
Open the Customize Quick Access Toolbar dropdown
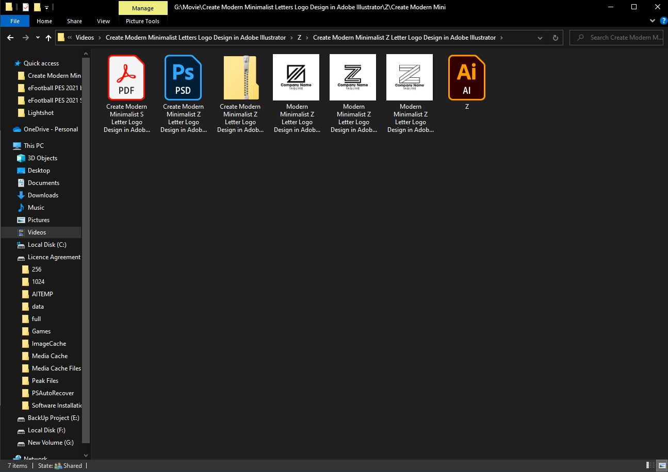click(x=46, y=7)
